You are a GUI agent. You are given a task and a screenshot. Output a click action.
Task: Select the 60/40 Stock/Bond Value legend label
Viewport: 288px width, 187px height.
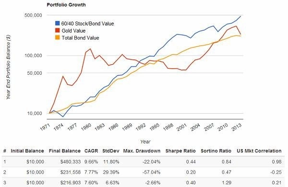click(x=88, y=23)
